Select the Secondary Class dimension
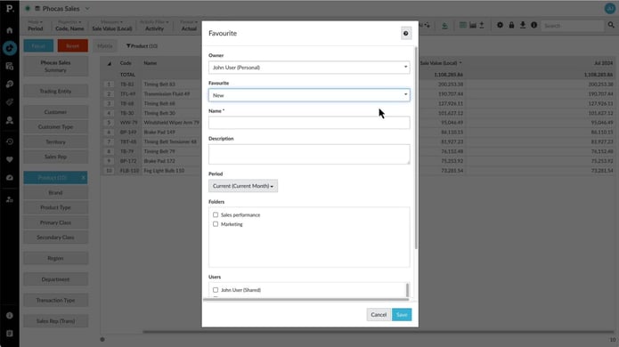The image size is (619, 347). coord(55,238)
